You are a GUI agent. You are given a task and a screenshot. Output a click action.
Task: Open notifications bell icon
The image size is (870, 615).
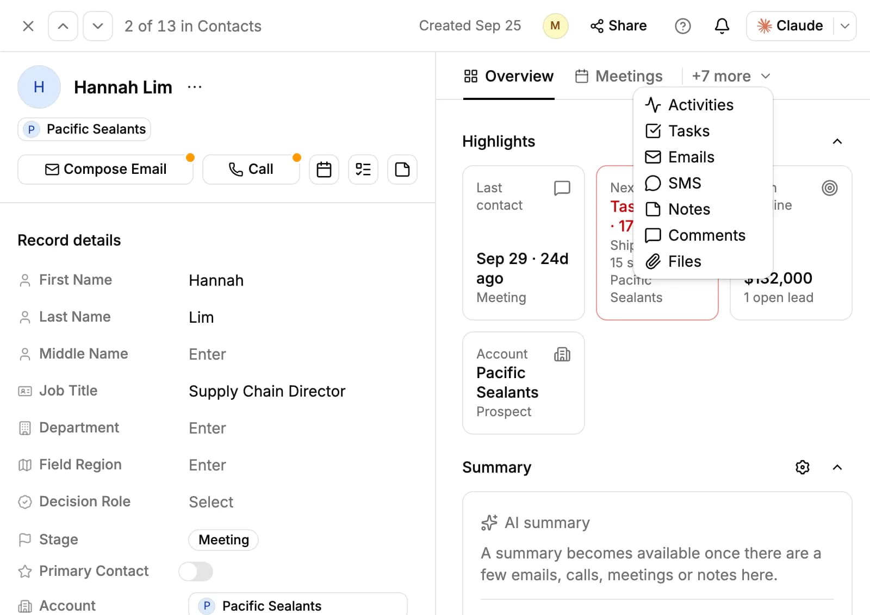[x=722, y=26]
